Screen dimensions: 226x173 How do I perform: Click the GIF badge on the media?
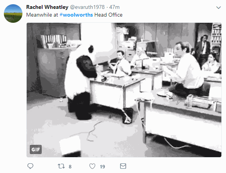coord(36,149)
